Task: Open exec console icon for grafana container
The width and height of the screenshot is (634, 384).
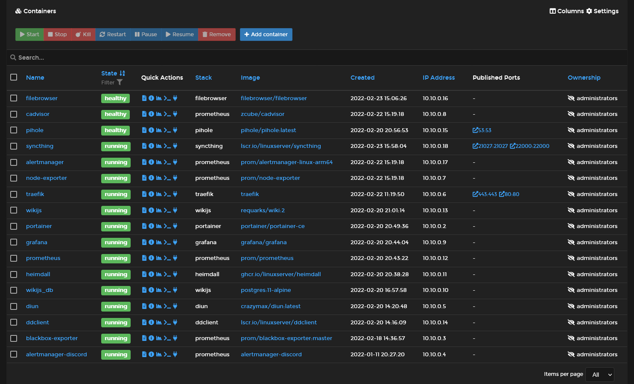Action: [167, 243]
